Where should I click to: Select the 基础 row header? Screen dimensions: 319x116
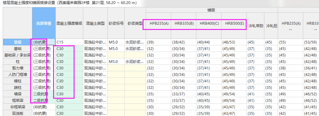[18, 49]
